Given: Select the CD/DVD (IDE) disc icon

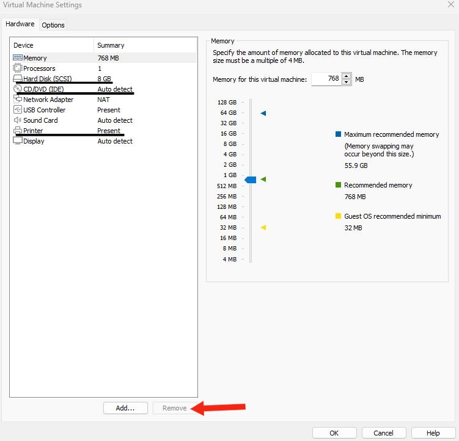Looking at the screenshot, I should coord(18,89).
